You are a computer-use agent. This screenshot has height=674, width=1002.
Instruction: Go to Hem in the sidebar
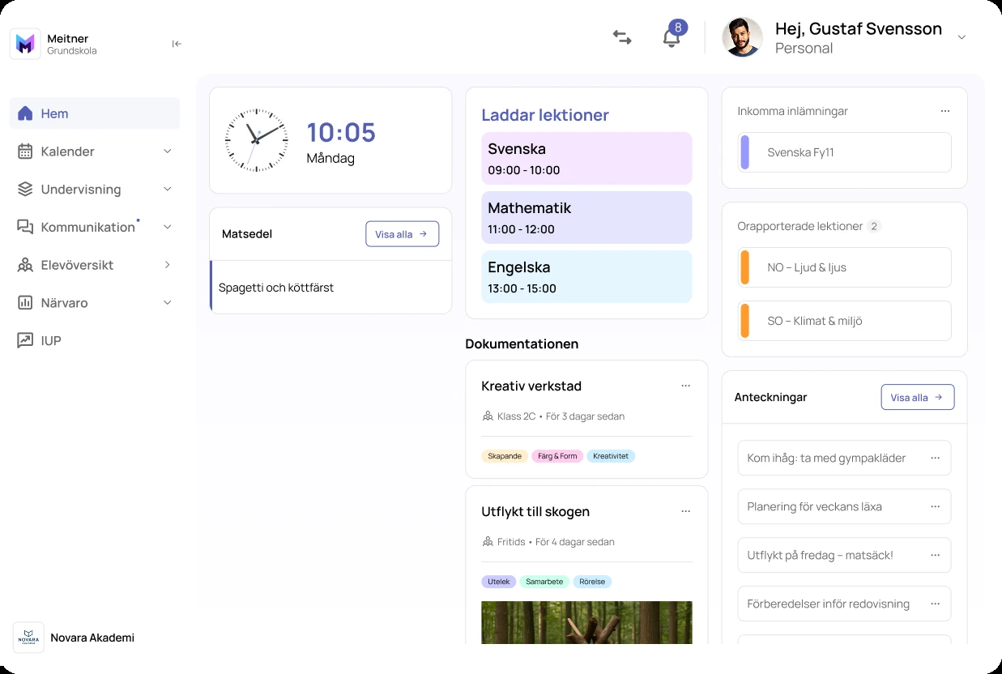(x=95, y=113)
